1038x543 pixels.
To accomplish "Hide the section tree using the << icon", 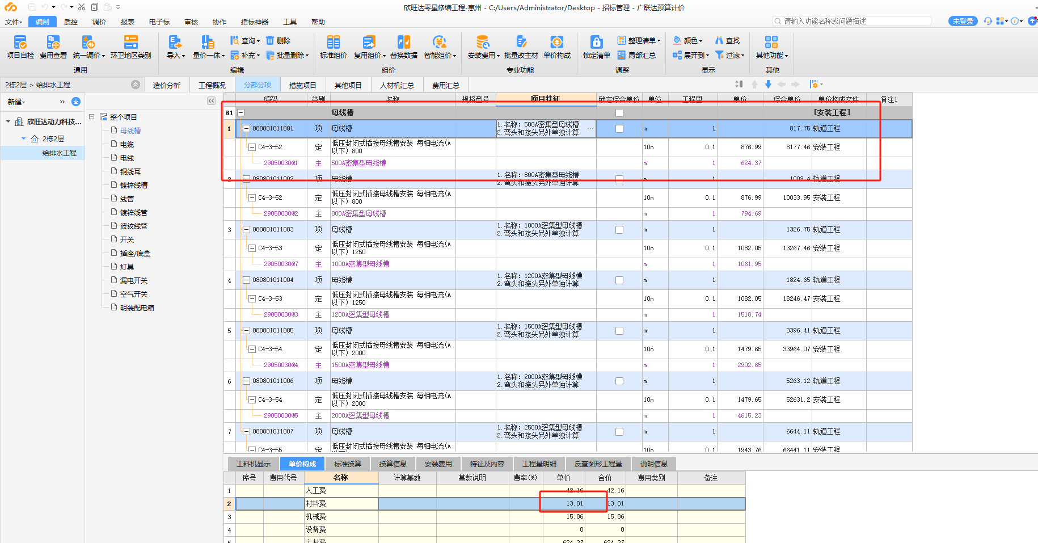I will [x=211, y=100].
